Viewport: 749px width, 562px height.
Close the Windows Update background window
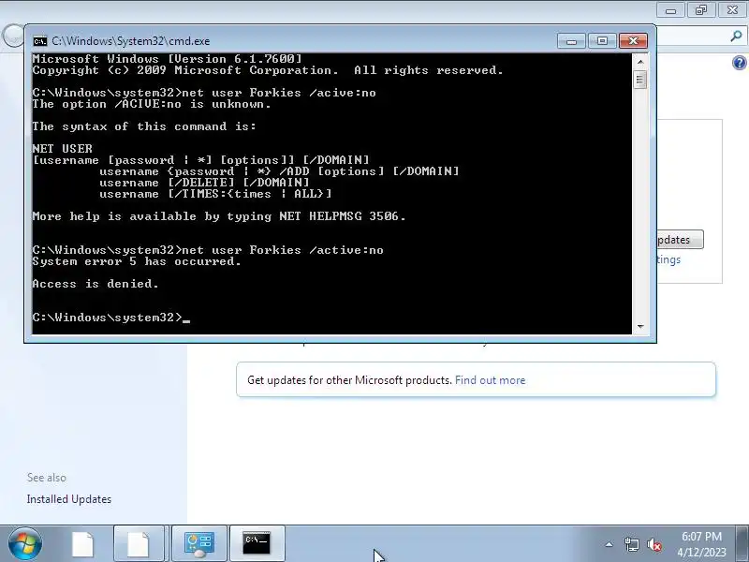pyautogui.click(x=732, y=10)
